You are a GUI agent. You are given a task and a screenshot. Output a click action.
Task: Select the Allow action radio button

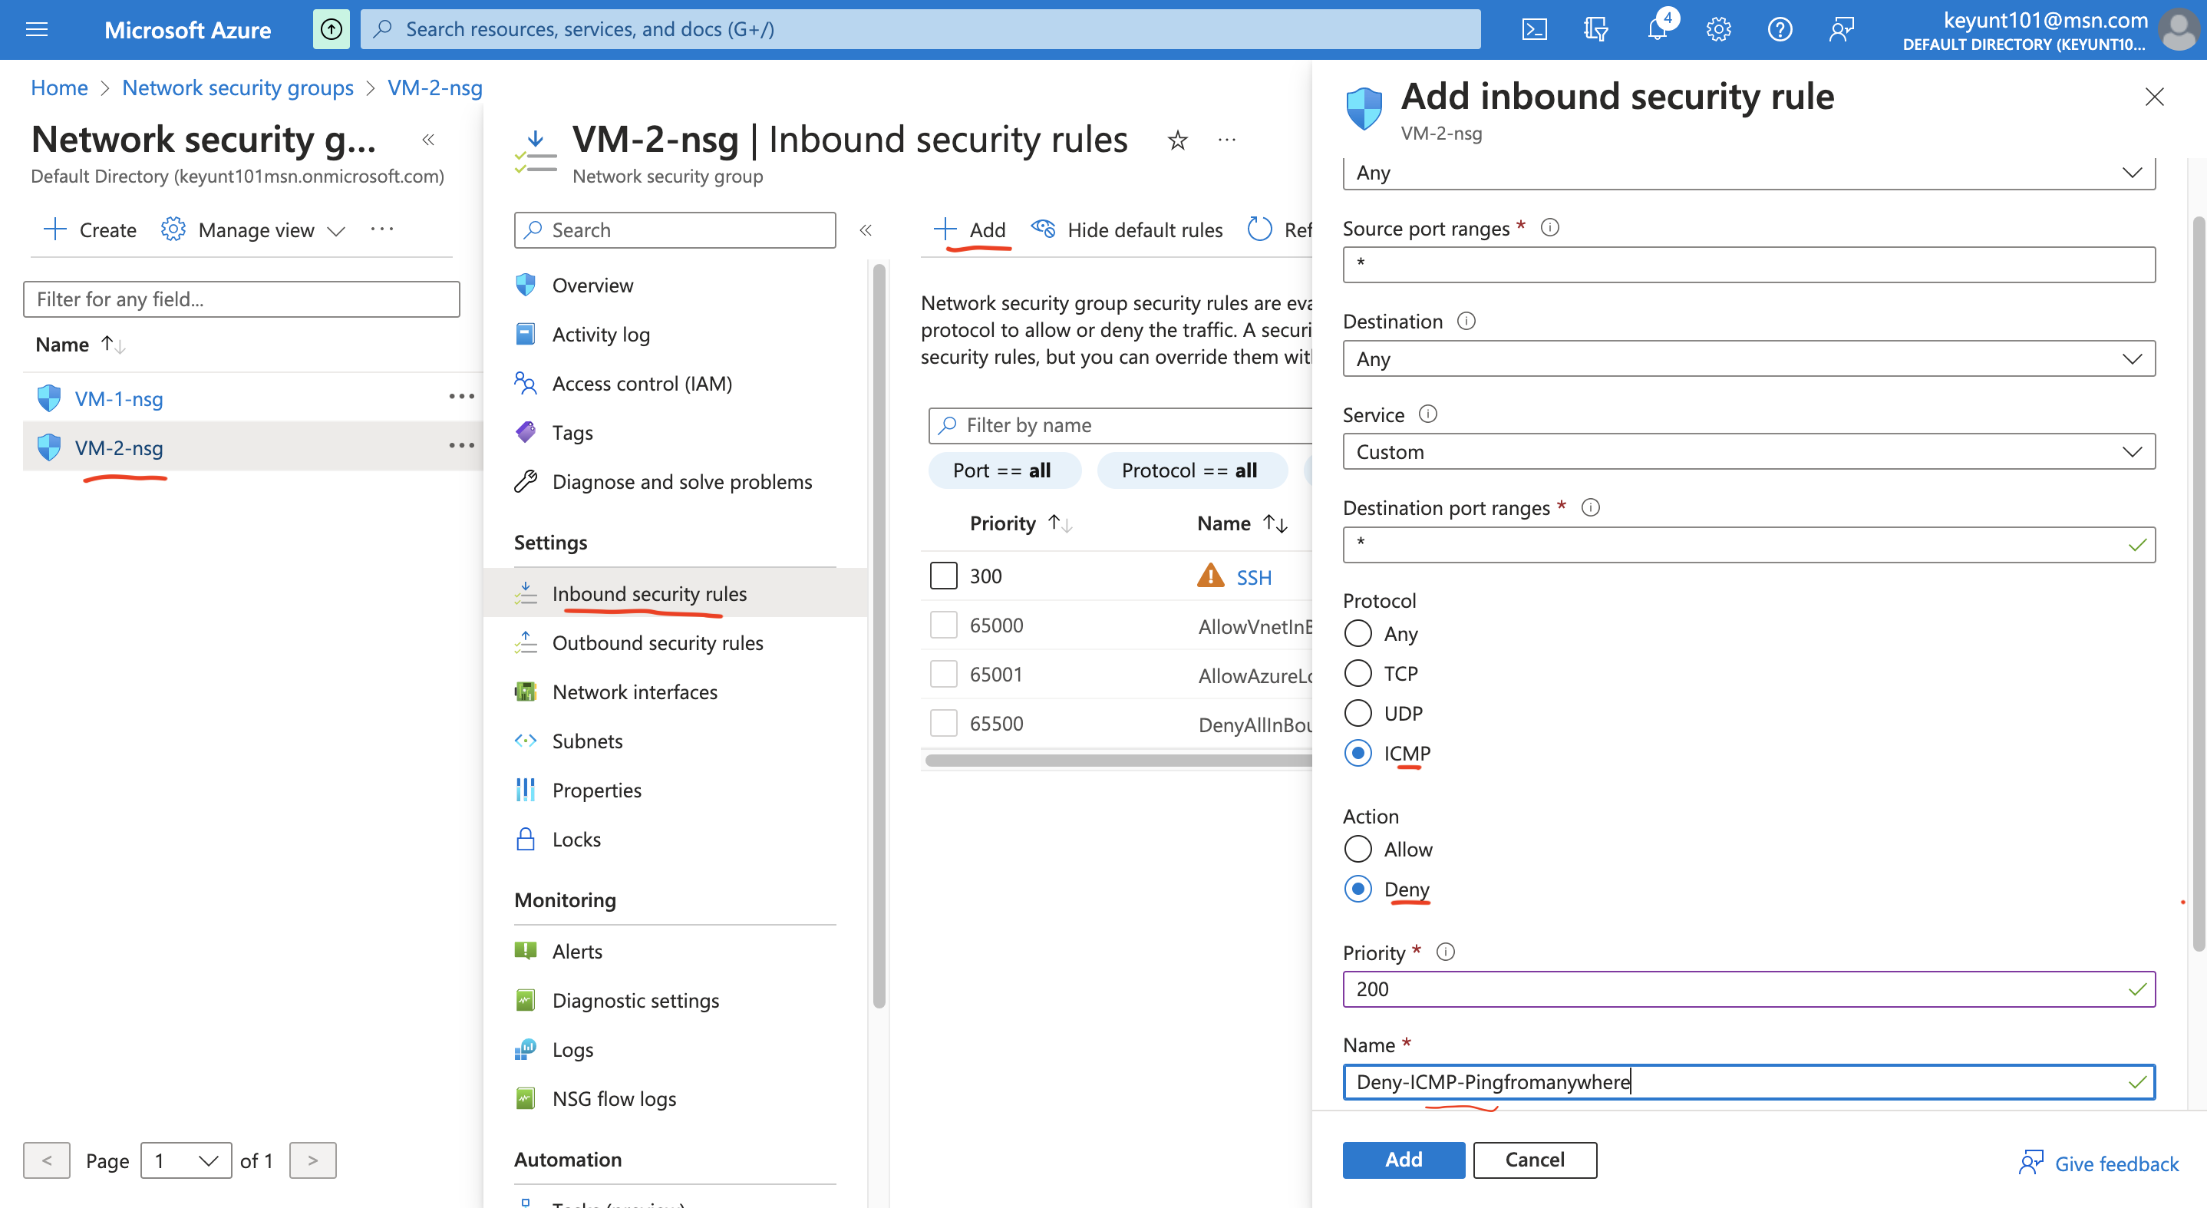pos(1358,848)
